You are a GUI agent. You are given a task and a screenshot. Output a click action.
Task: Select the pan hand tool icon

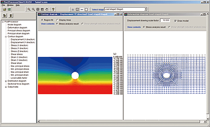pos(47,9)
